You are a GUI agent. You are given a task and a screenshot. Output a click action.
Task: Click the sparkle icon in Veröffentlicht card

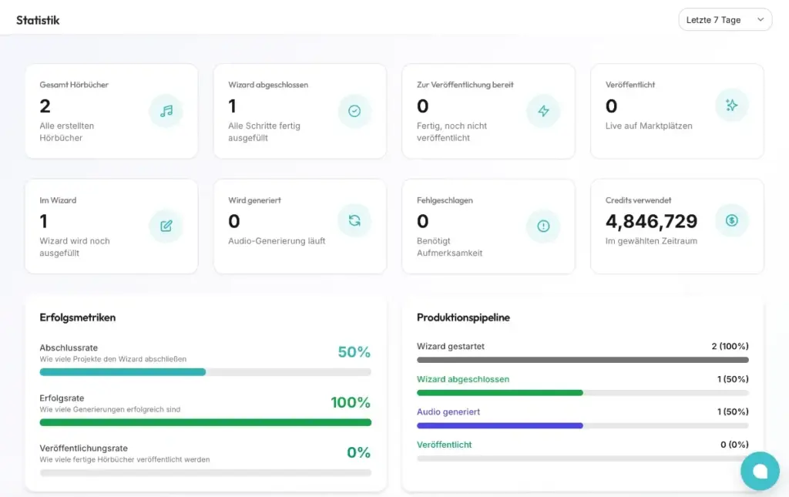731,105
